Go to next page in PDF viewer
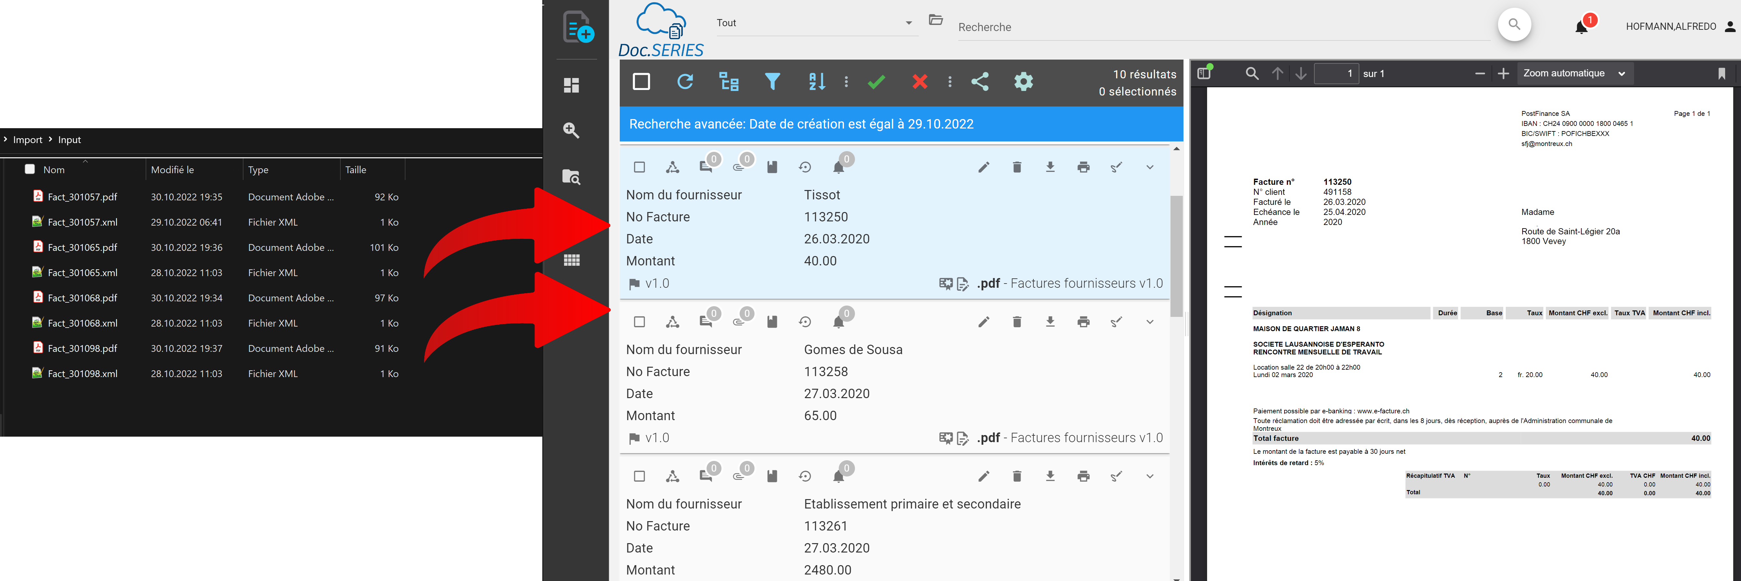1741x581 pixels. tap(1301, 74)
